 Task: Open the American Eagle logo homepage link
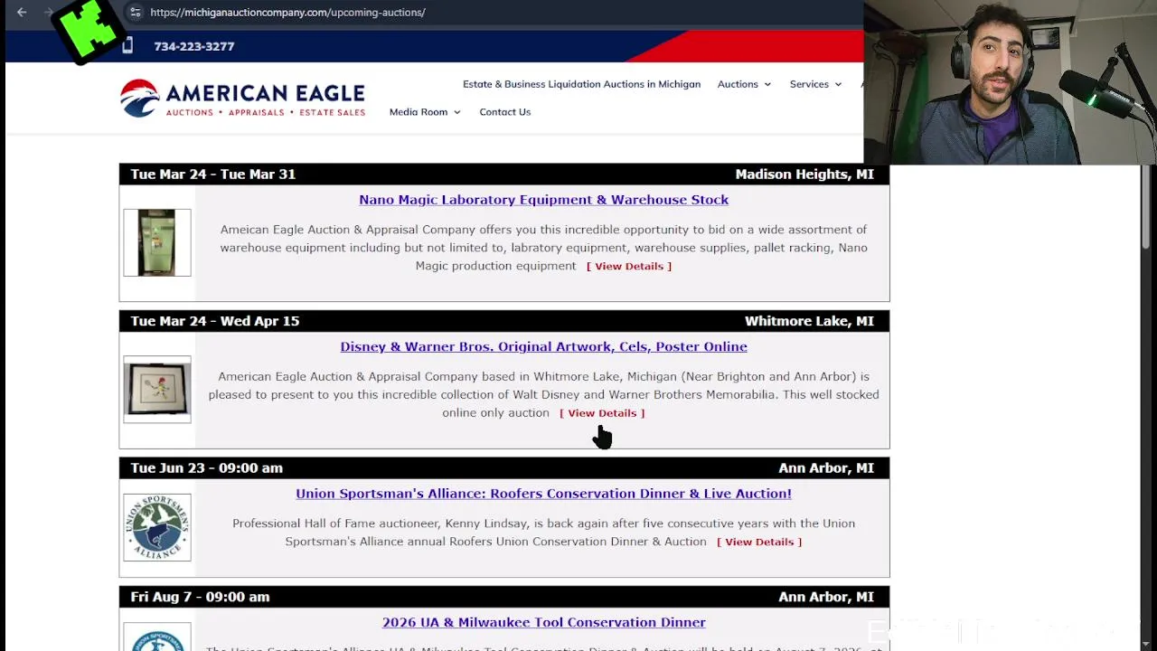tap(242, 99)
